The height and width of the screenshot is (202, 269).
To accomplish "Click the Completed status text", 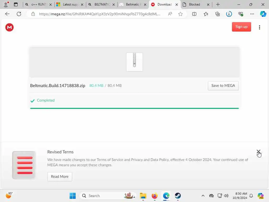I will point(46,100).
